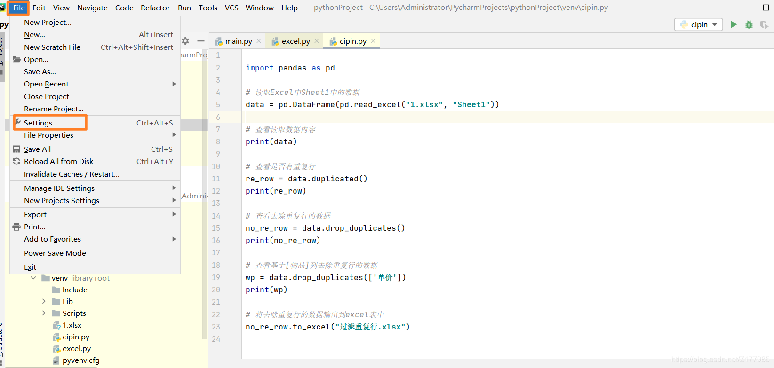Toggle Power Save Mode

click(x=95, y=253)
